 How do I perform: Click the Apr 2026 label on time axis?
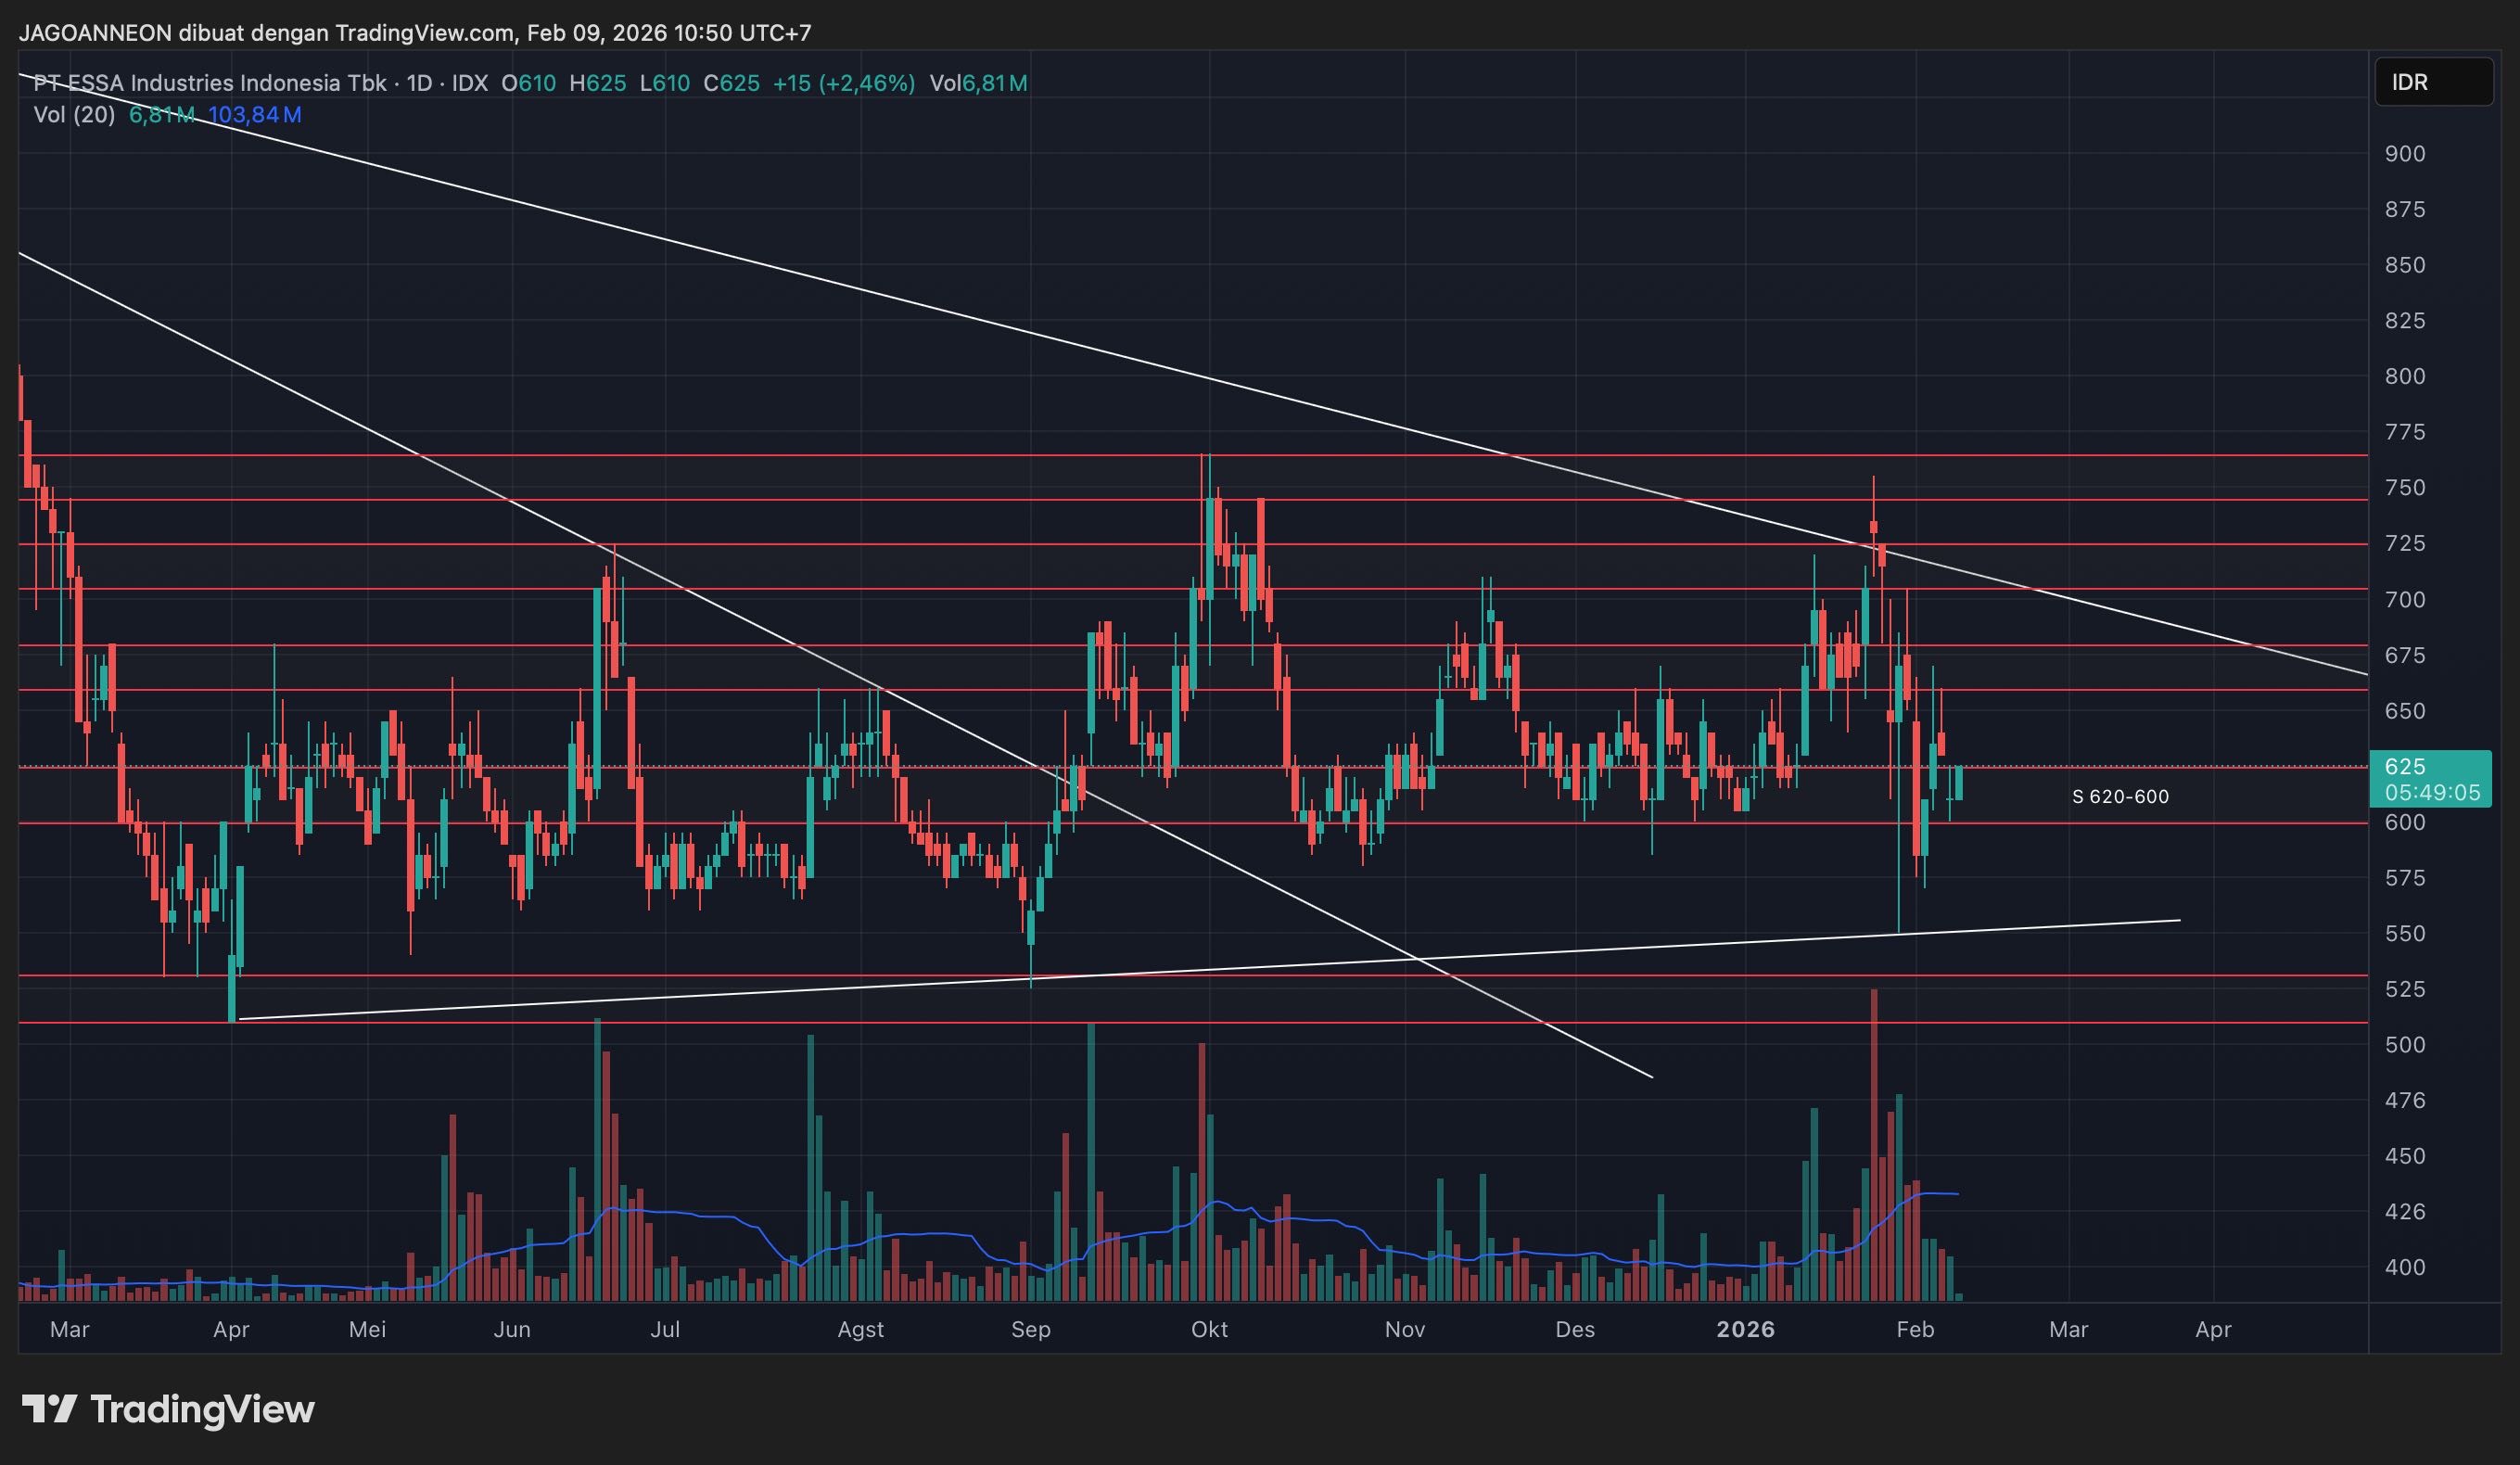[x=2212, y=1329]
